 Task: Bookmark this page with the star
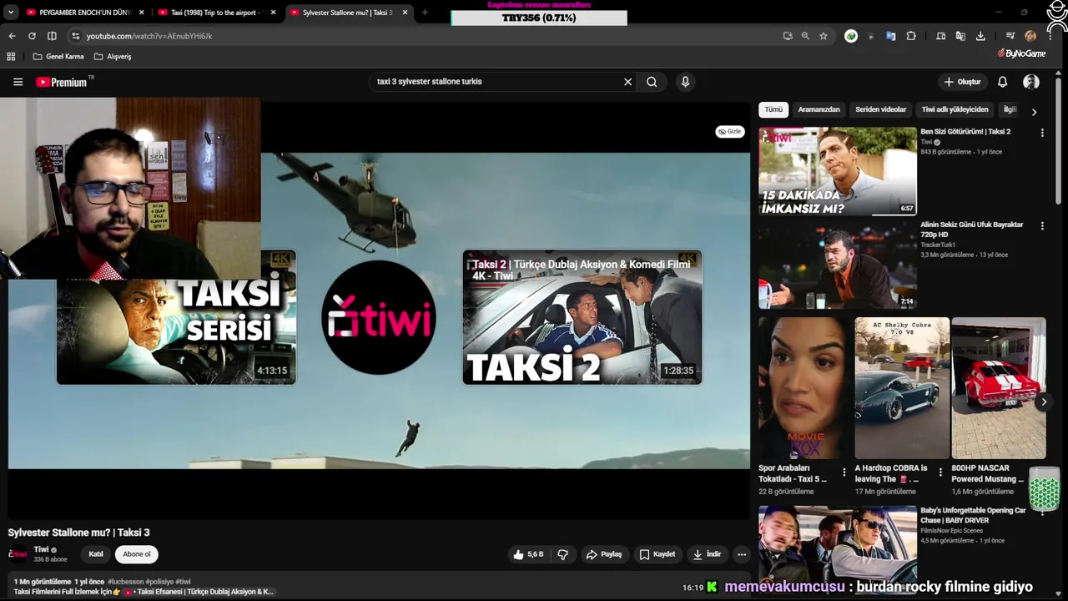(x=824, y=36)
